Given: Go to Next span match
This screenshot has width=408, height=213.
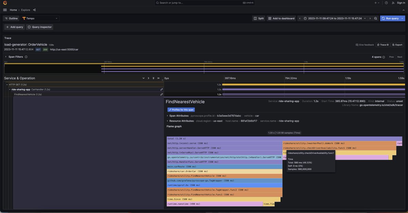Looking at the screenshot, I should (400, 57).
